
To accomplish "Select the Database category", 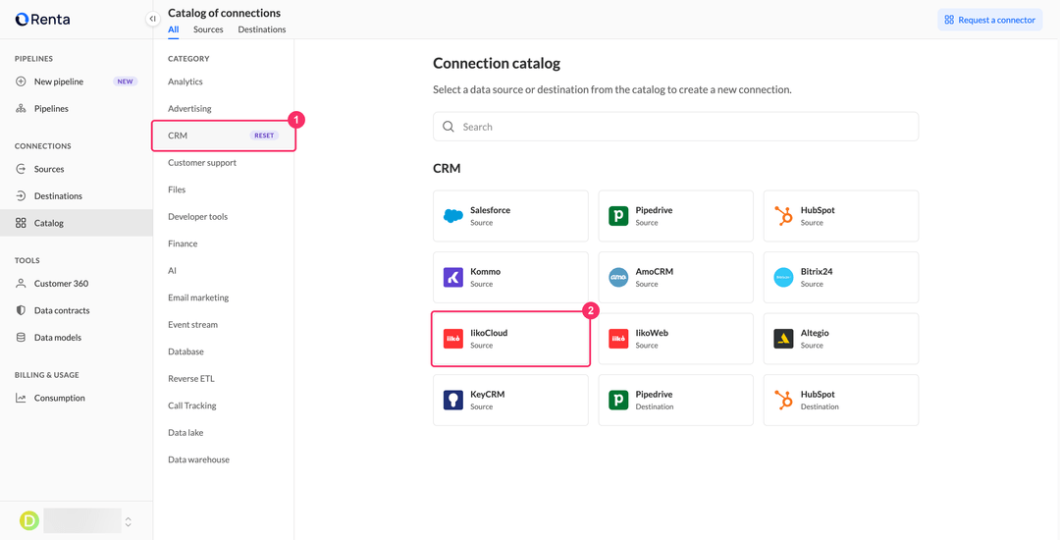I will [x=185, y=351].
